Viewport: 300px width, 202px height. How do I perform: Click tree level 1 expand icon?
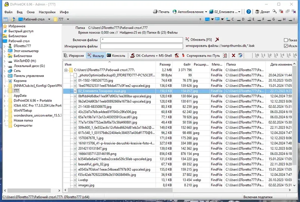[263, 55]
